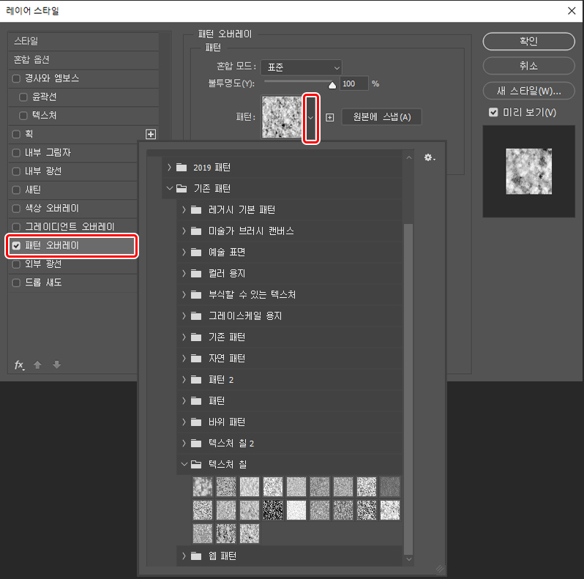Open the 혼합 모드 dropdown
This screenshot has width=584, height=579.
coord(301,67)
